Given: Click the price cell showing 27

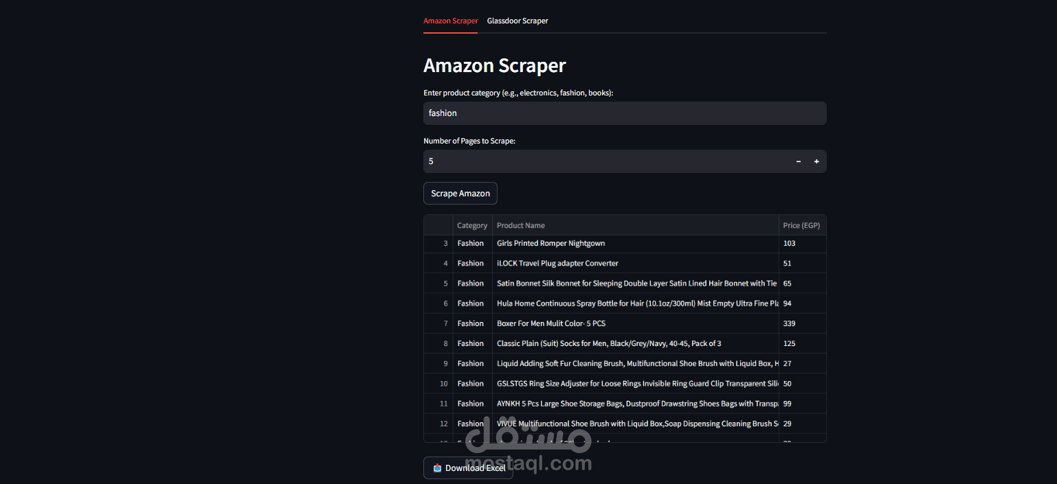Looking at the screenshot, I should click(x=802, y=363).
